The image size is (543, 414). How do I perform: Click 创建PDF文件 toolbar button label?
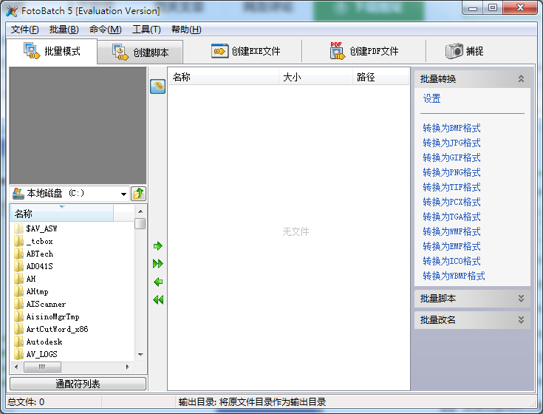374,51
